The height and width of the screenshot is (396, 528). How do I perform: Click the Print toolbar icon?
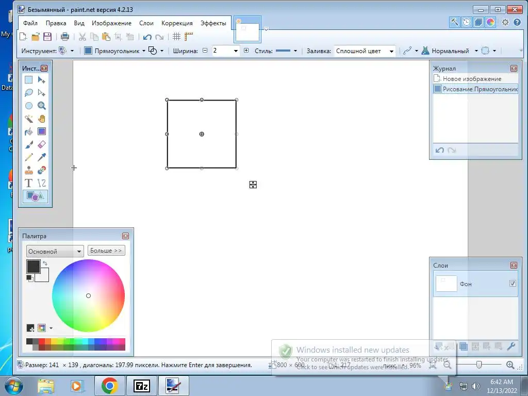tap(64, 37)
